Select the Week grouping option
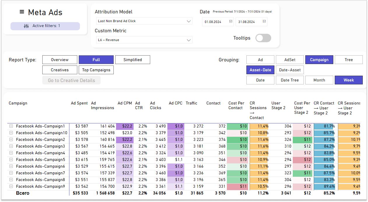 coord(348,80)
